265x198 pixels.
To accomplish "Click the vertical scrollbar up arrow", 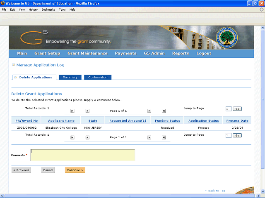I will [263, 28].
